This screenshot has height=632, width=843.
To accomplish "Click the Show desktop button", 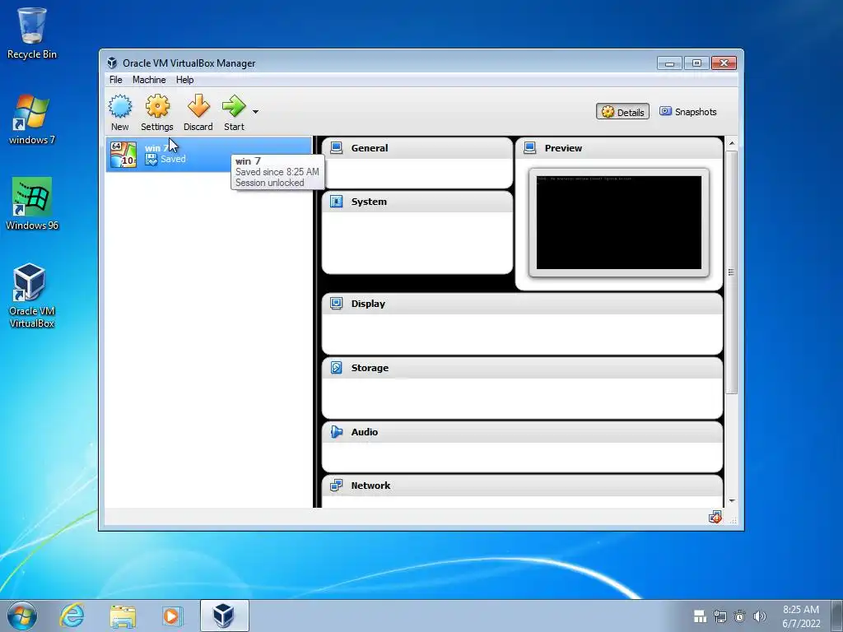I will coord(837,616).
